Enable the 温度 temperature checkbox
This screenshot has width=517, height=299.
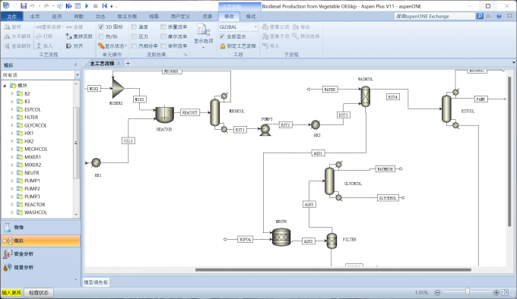tap(134, 27)
